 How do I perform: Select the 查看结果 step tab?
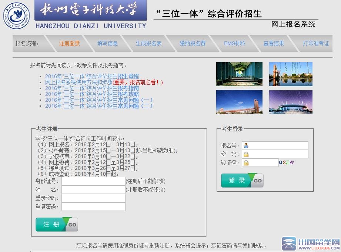[x=274, y=43]
